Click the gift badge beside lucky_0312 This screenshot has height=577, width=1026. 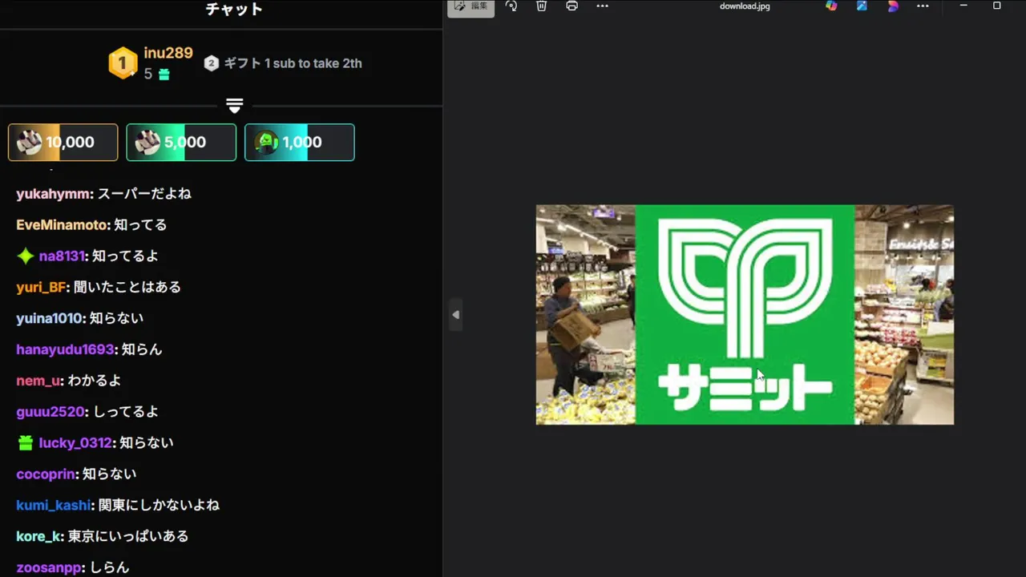coord(26,443)
